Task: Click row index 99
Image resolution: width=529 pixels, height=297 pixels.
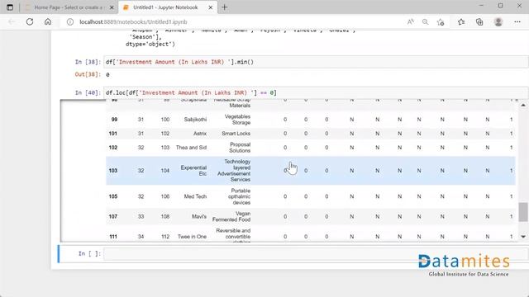Action: 114,120
